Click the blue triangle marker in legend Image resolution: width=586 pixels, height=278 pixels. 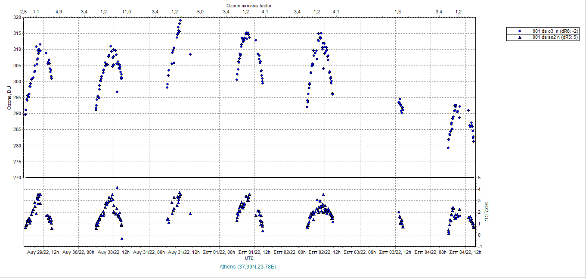point(520,37)
